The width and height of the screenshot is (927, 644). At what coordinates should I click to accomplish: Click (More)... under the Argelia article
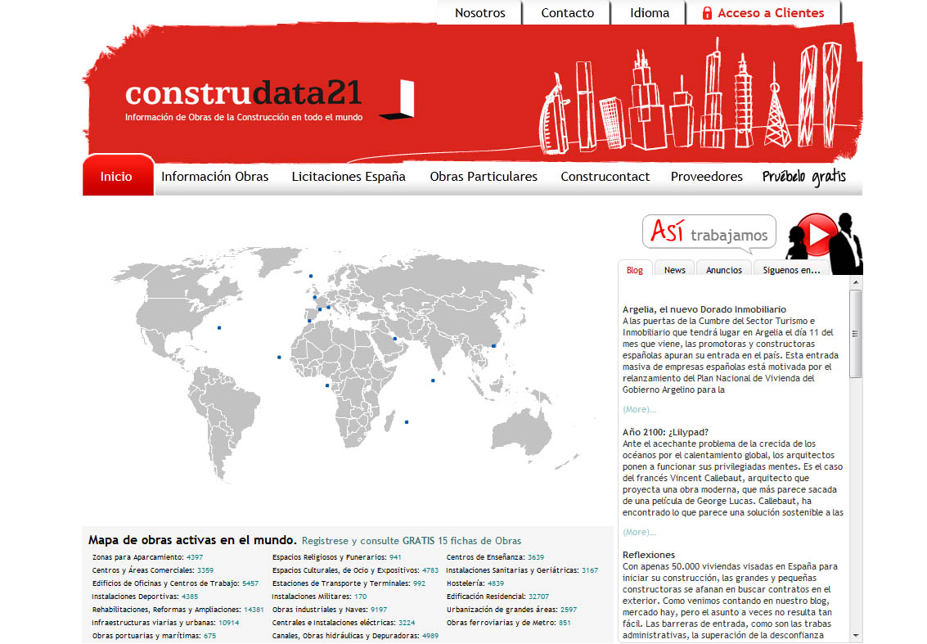point(639,409)
